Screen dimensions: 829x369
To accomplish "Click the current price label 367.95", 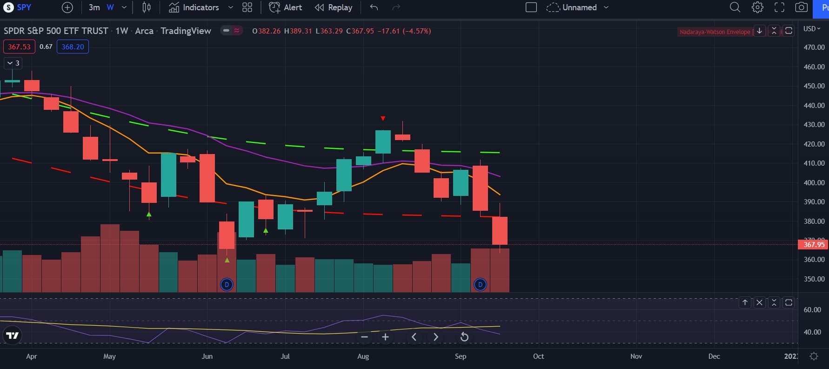I will pos(813,244).
